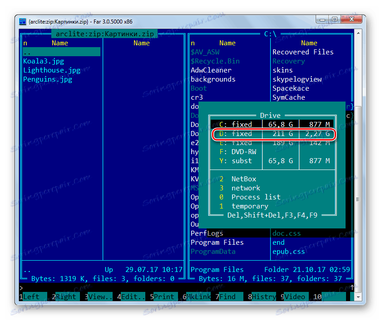Select the $AV_ASW folder

point(205,52)
